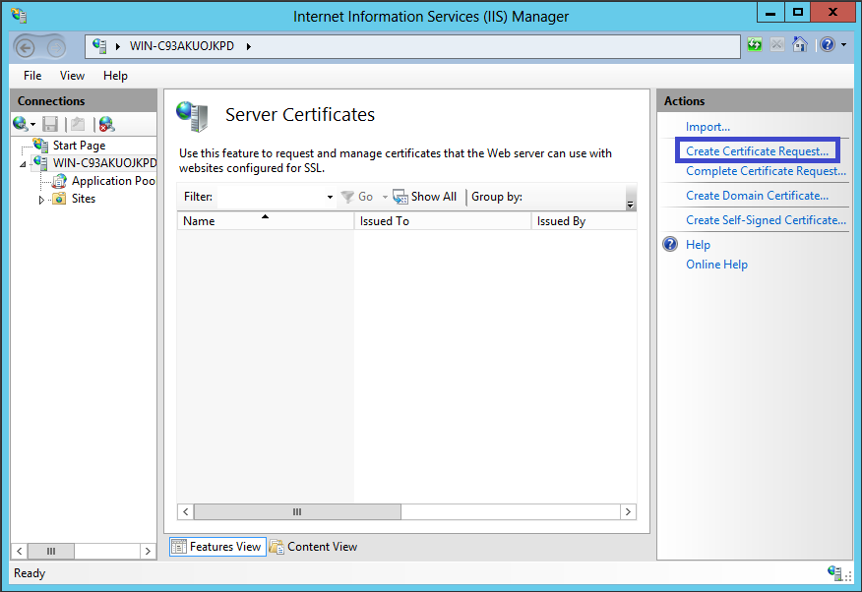Open the Filter dropdown arrow
Screen dimensions: 862x592
point(330,197)
